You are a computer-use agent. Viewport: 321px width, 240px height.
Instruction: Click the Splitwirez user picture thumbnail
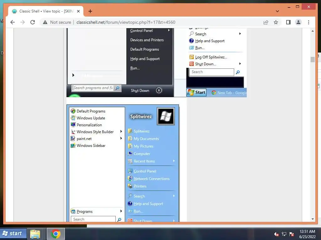pyautogui.click(x=166, y=116)
